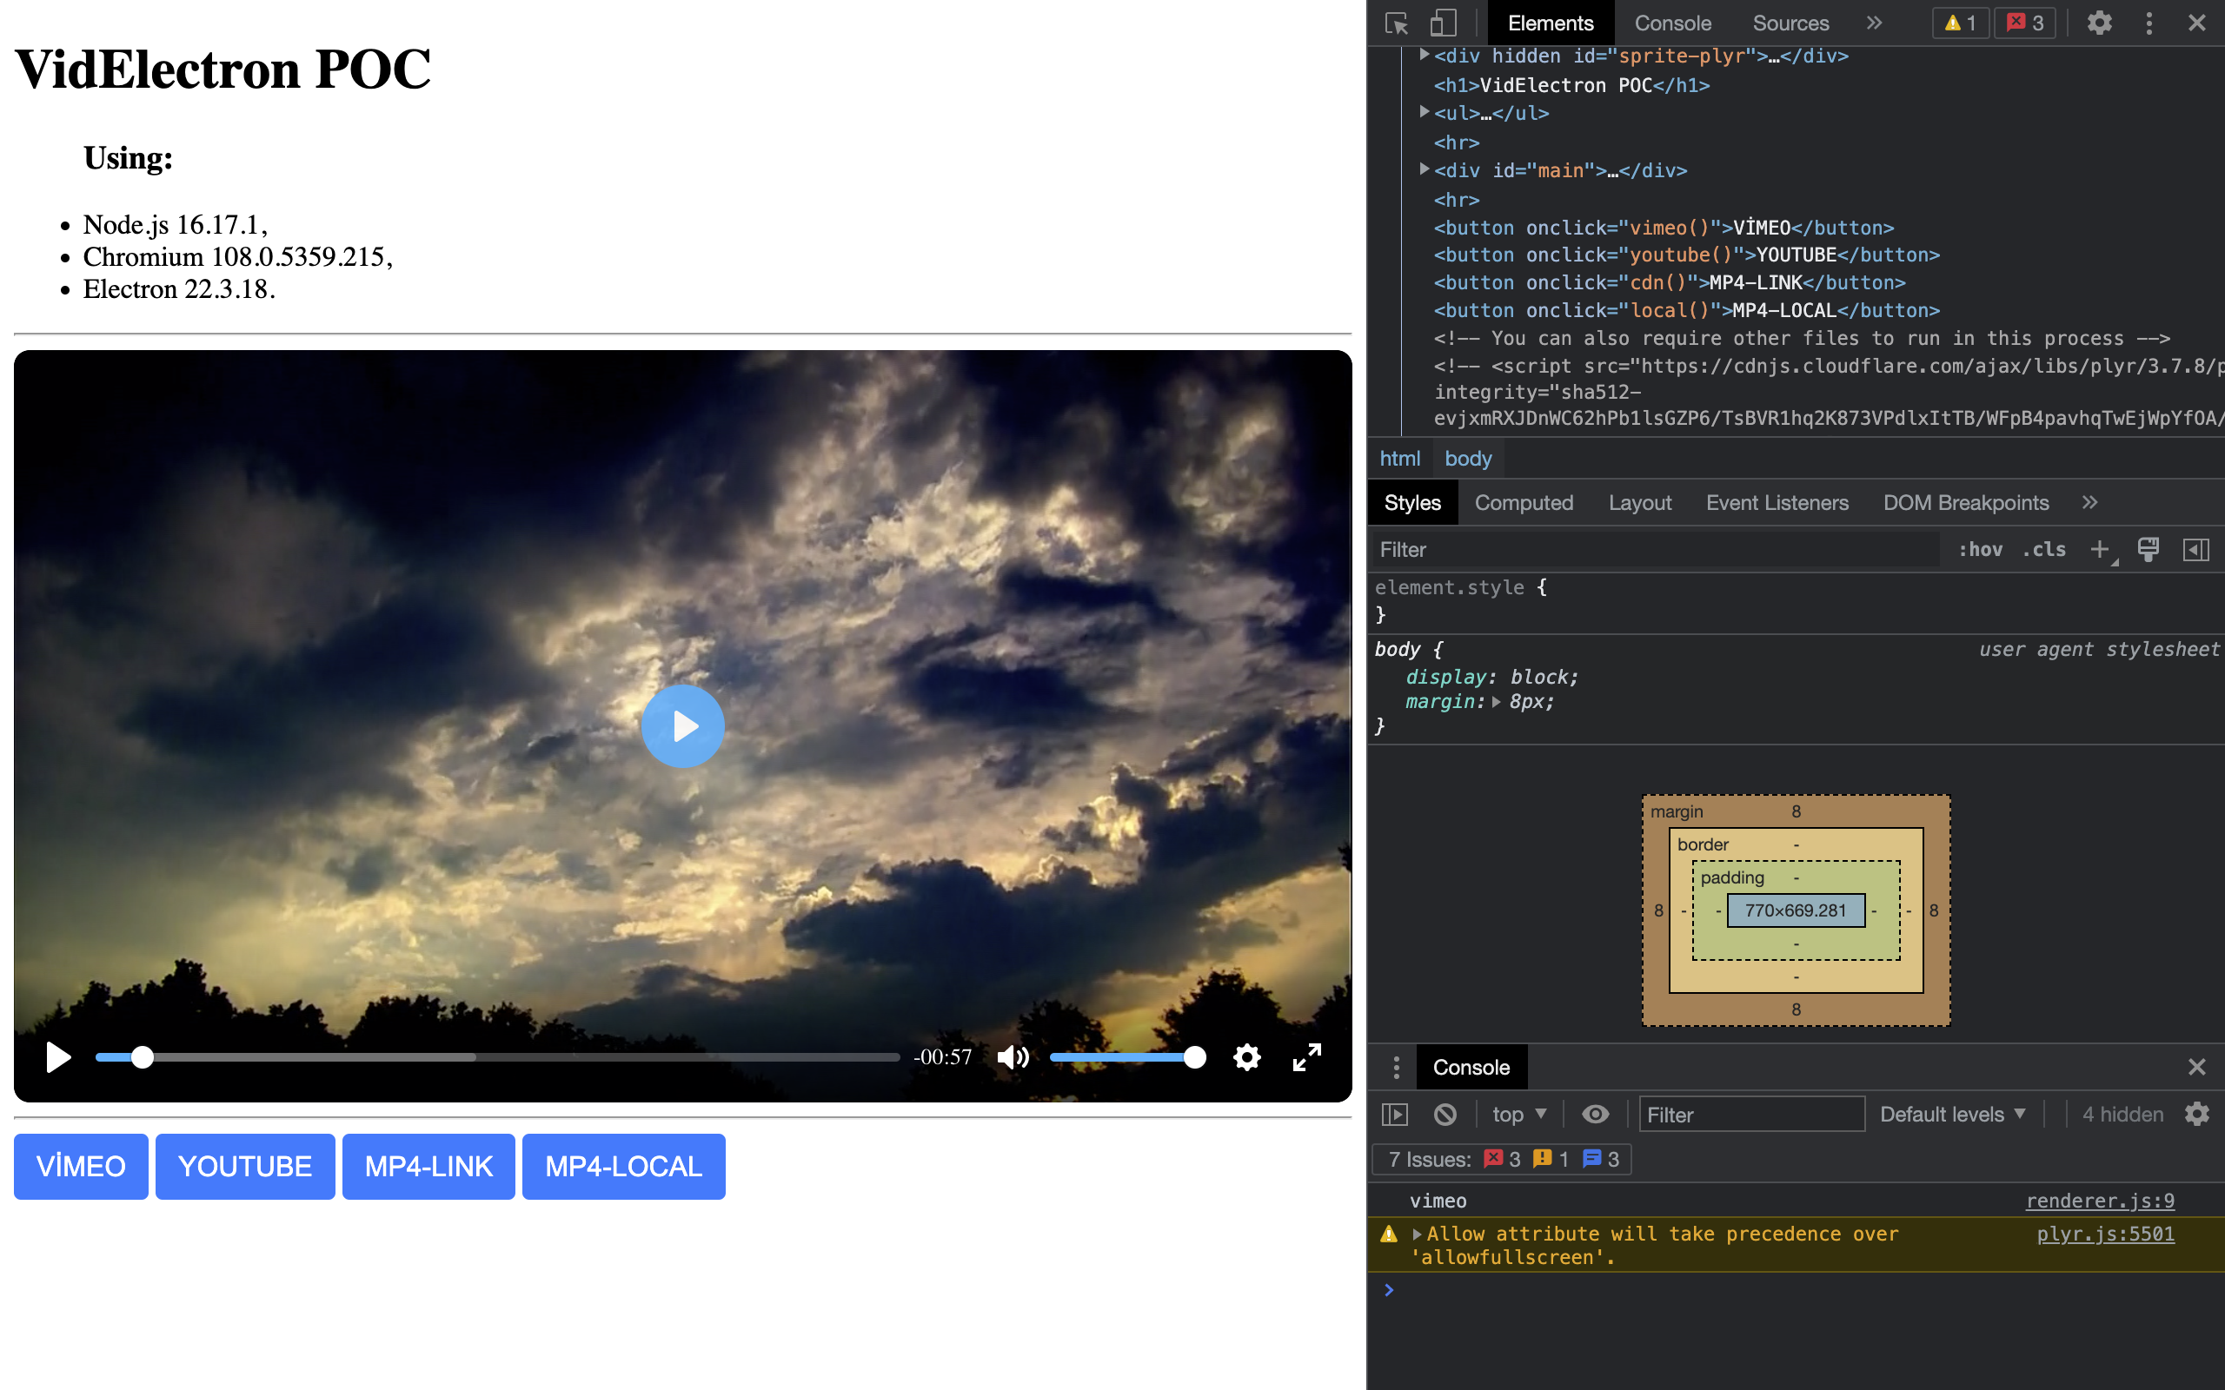Screen dimensions: 2225x1390
Task: Select the button onclick="youtube()" DOM node
Action: point(1686,255)
